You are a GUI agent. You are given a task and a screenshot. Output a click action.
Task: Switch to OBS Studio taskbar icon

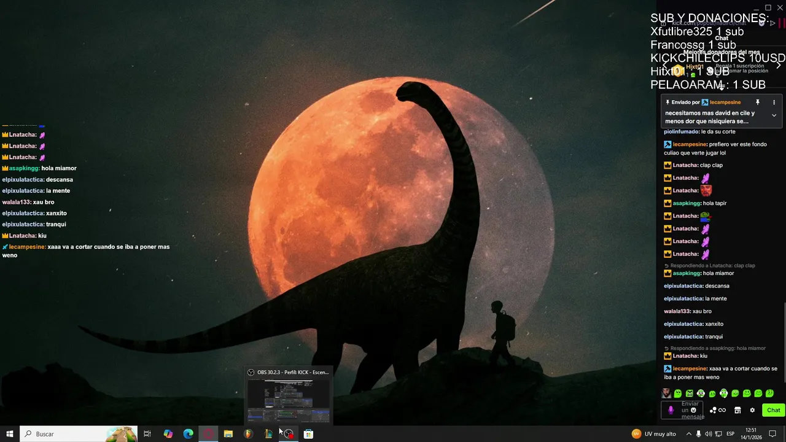pos(289,434)
